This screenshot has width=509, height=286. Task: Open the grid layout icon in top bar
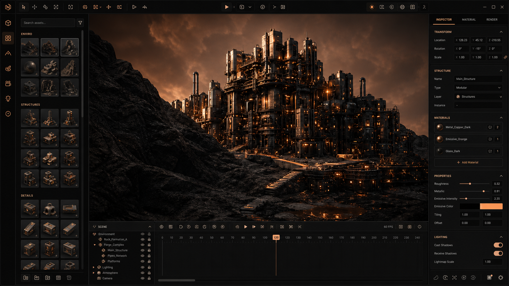[412, 7]
